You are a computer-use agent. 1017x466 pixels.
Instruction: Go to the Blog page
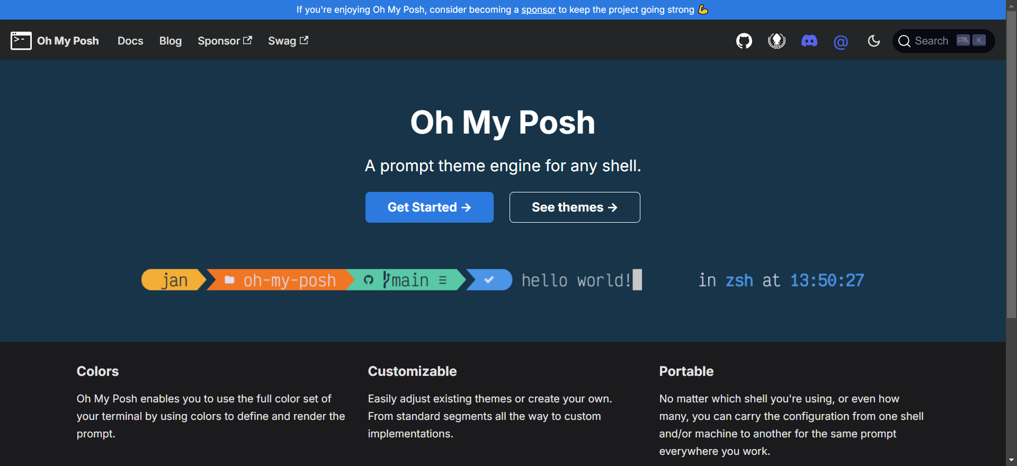click(x=171, y=41)
